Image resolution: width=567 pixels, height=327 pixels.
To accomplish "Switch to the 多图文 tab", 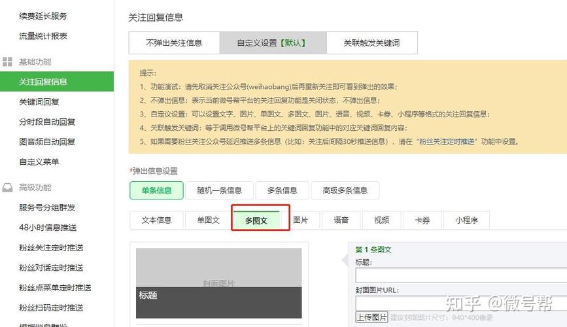I will tap(256, 220).
